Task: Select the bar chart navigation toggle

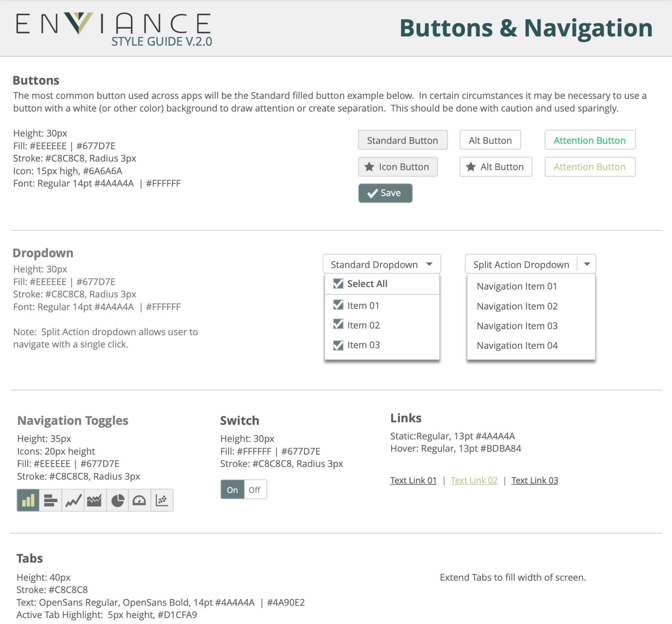Action: click(28, 500)
